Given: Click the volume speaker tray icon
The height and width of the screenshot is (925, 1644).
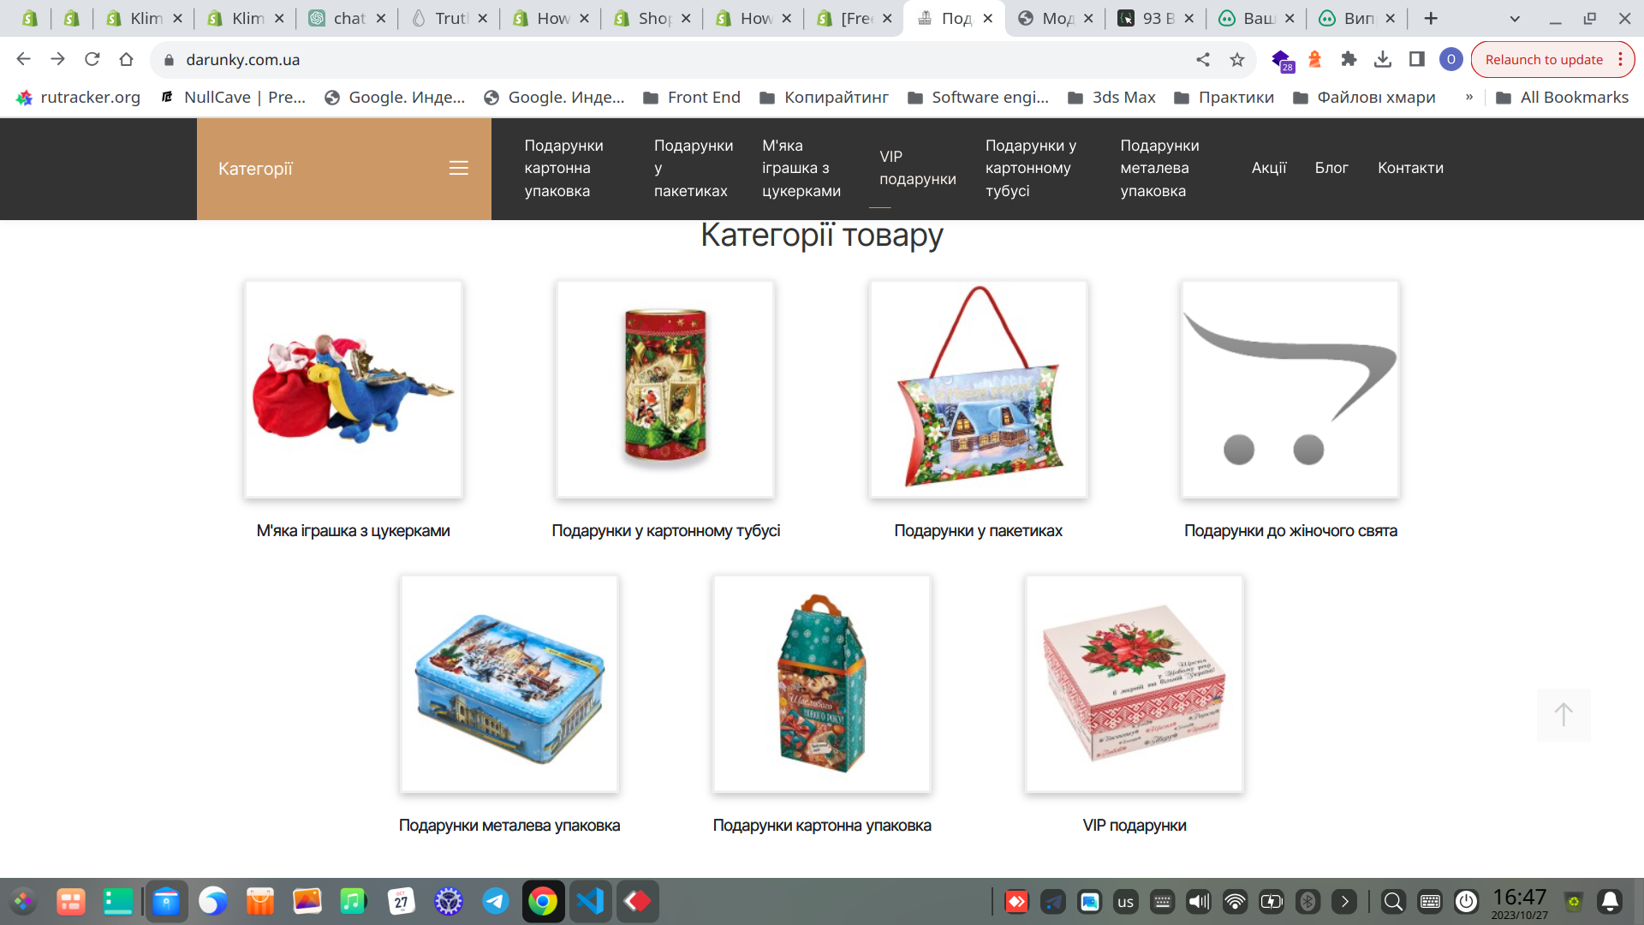Looking at the screenshot, I should pyautogui.click(x=1198, y=901).
